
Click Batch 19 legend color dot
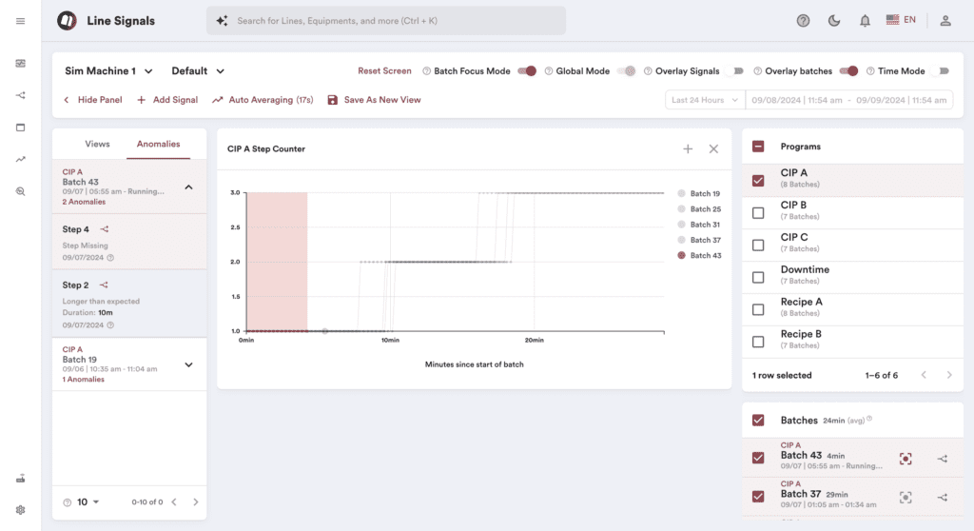pyautogui.click(x=681, y=193)
